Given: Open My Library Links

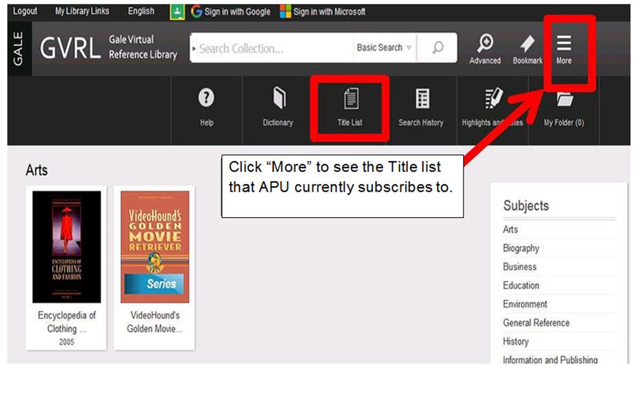Looking at the screenshot, I should click(x=82, y=11).
